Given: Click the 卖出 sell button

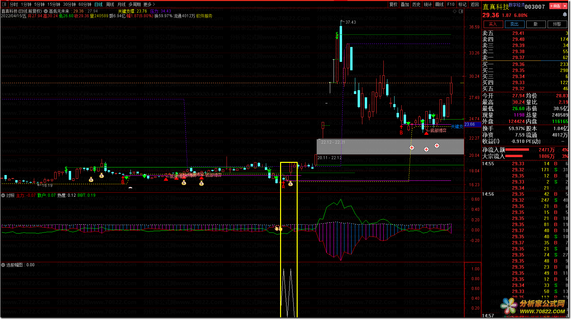Looking at the screenshot, I should point(514,24).
